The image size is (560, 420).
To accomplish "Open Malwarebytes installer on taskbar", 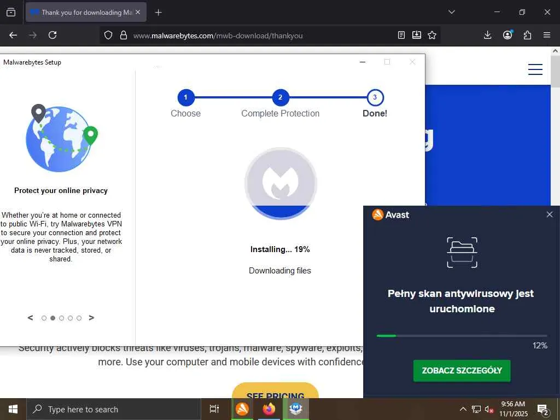I will [x=296, y=409].
